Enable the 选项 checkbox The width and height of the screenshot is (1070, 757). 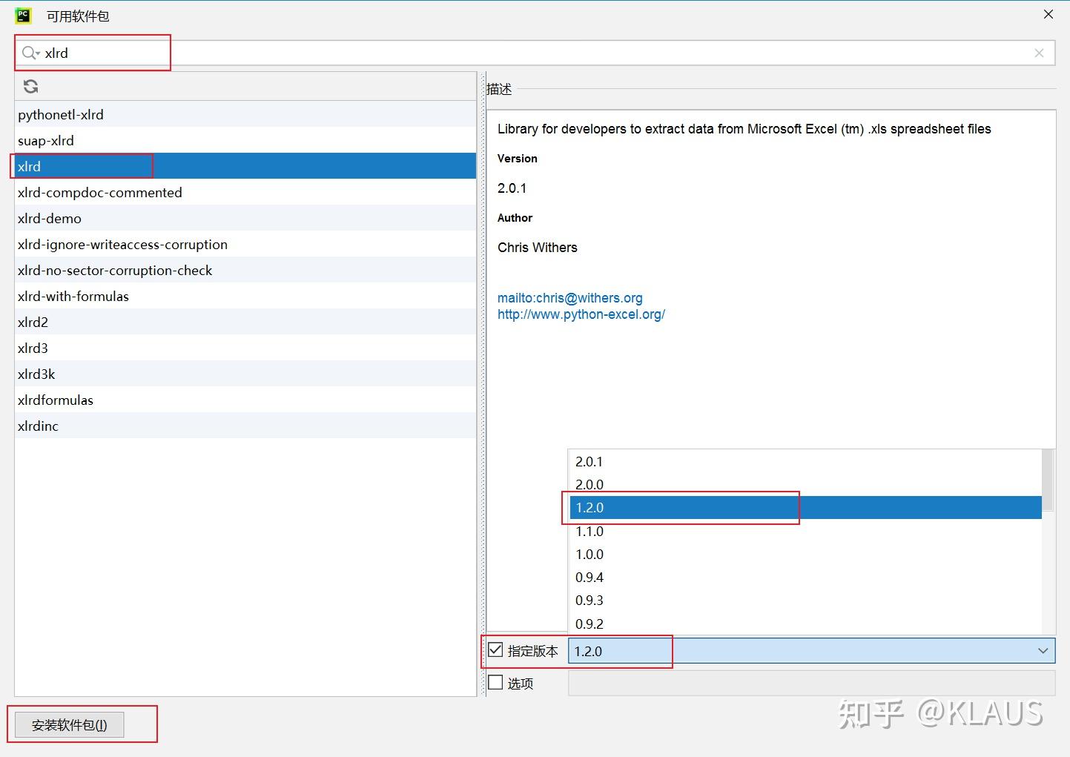[x=495, y=682]
